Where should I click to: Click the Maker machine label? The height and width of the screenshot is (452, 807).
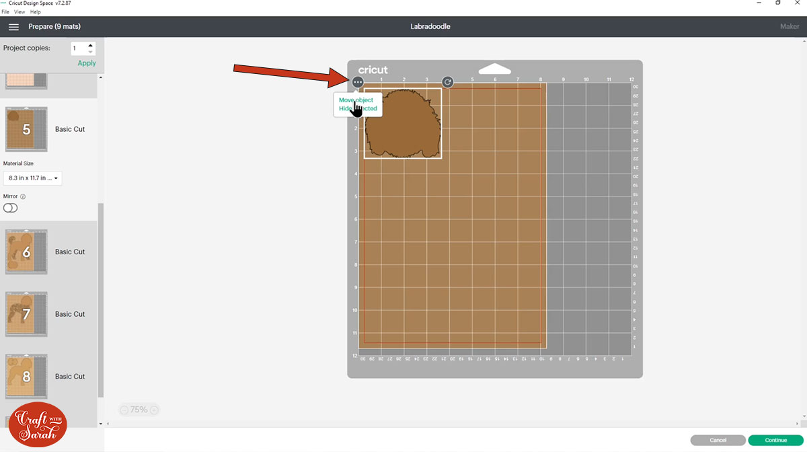(x=790, y=27)
